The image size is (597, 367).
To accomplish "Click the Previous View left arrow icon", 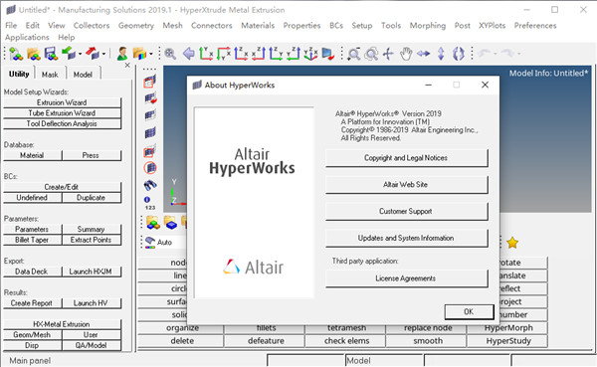I will pos(188,54).
